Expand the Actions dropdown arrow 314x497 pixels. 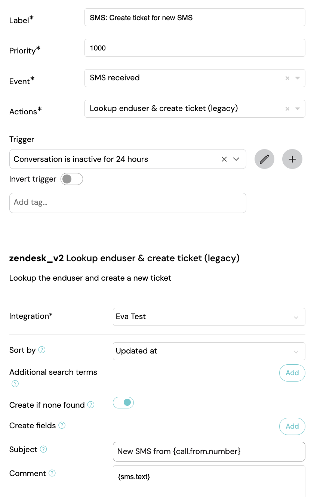298,109
